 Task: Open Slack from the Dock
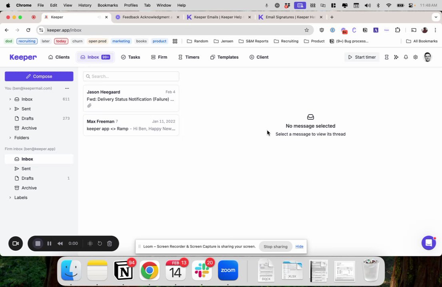coord(202,270)
